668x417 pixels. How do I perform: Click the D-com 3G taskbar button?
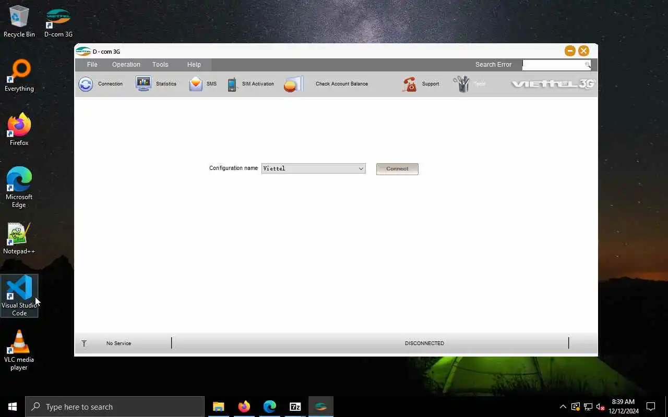tap(320, 407)
